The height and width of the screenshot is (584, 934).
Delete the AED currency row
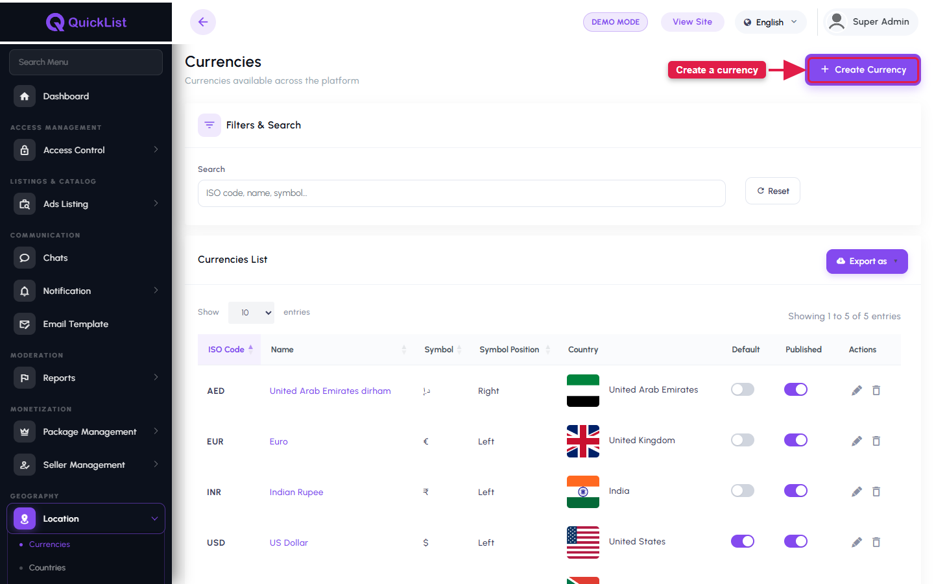click(x=876, y=390)
